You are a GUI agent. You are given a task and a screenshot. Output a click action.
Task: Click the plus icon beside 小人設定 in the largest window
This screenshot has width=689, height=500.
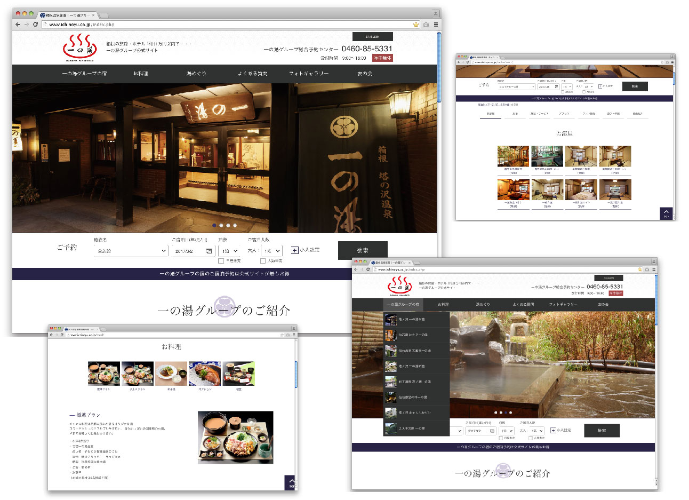click(x=294, y=250)
